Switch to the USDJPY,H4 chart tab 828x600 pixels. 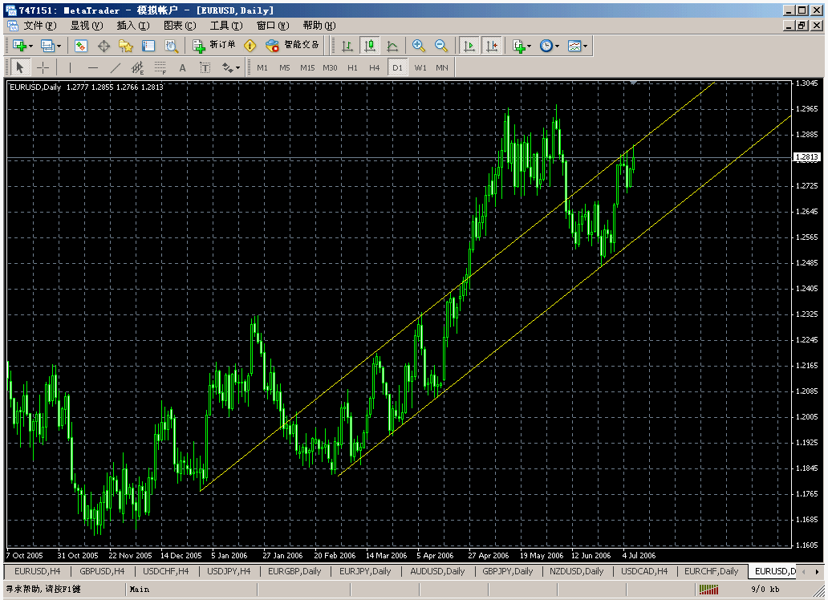tap(229, 571)
